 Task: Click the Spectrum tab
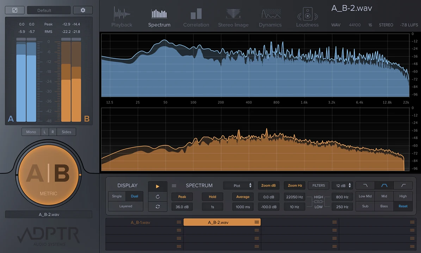click(x=159, y=18)
